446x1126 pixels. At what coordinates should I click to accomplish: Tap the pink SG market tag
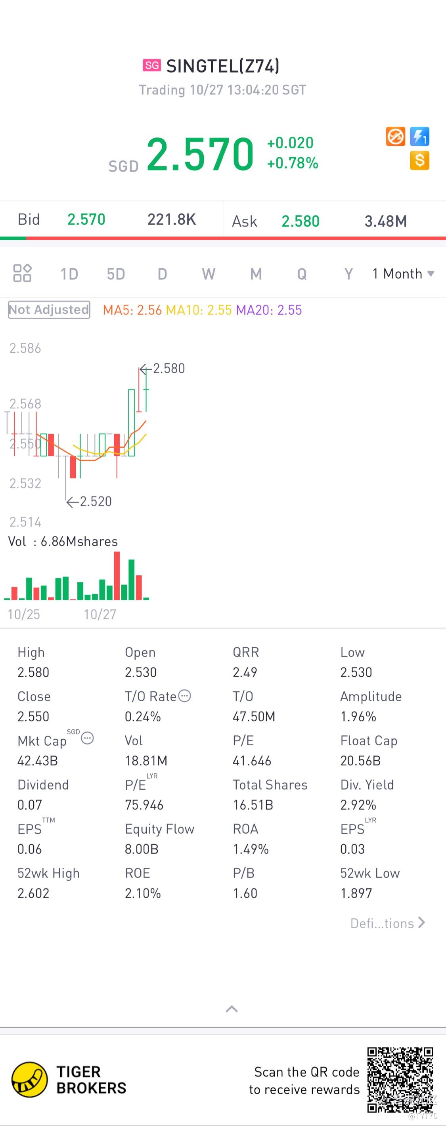point(152,65)
